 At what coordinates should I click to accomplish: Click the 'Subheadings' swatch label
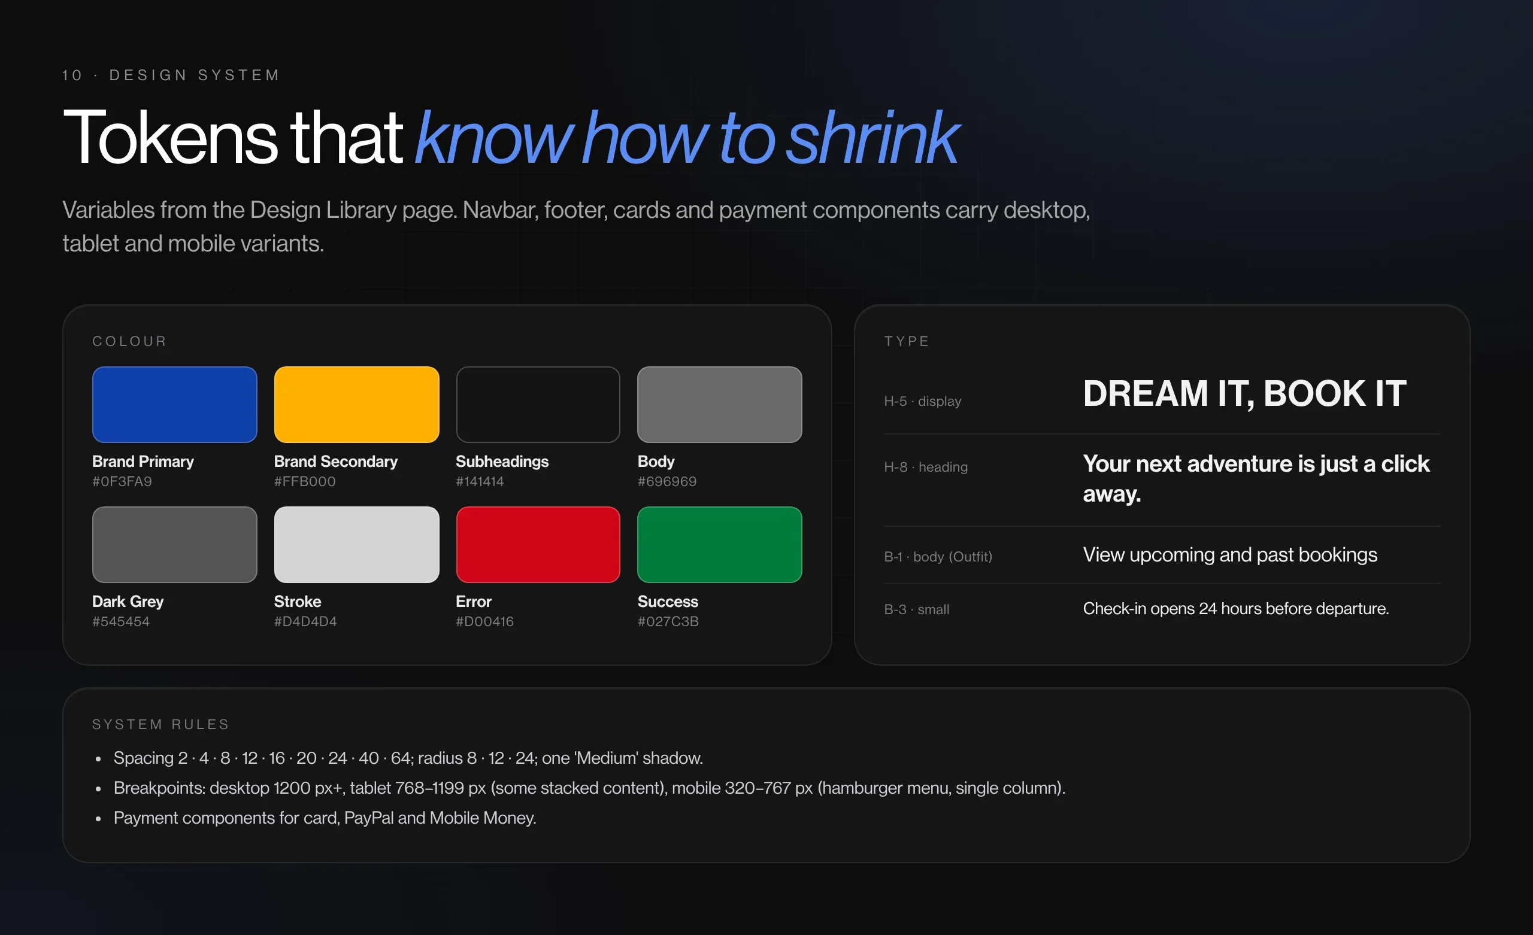pyautogui.click(x=502, y=462)
